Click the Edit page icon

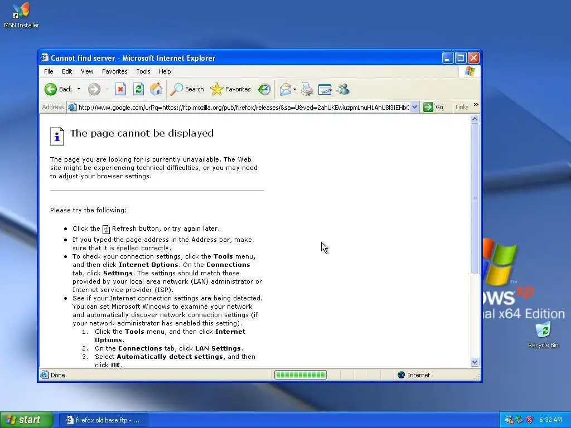pyautogui.click(x=325, y=89)
